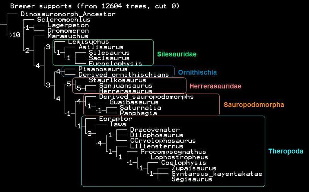
Task: Click the Marasuchus branch label
Action: pos(68,36)
